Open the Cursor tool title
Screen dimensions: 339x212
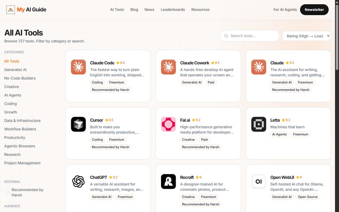click(x=96, y=120)
